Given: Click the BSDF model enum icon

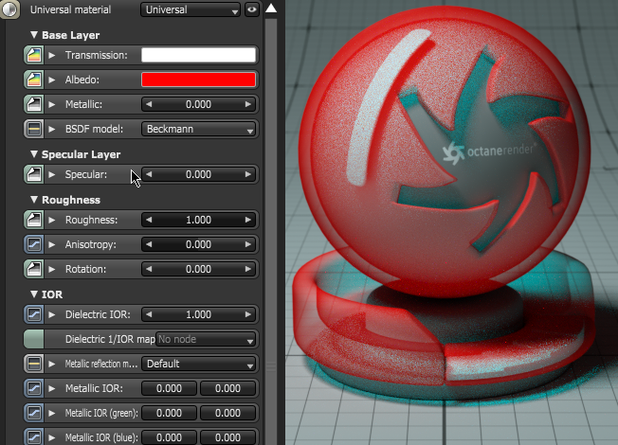Looking at the screenshot, I should tap(34, 129).
